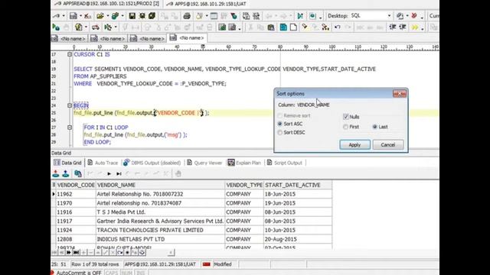
Task: Open the Explain Plan tab
Action: tap(244, 163)
